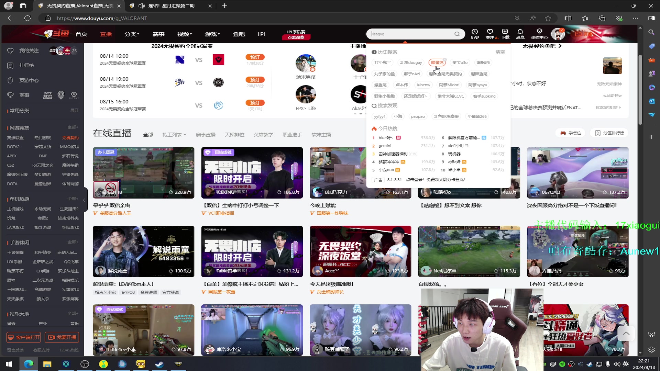Image resolution: width=660 pixels, height=371 pixels.
Task: Open 页游中心 in left sidebar
Action: point(29,80)
